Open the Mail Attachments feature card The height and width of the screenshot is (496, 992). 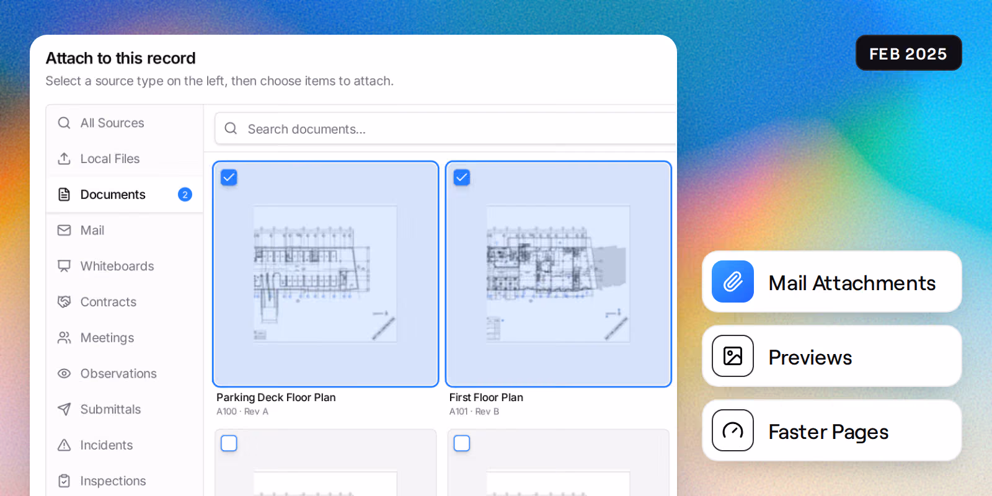tap(832, 281)
